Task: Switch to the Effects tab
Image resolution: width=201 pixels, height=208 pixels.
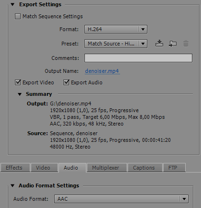Action: click(15, 168)
